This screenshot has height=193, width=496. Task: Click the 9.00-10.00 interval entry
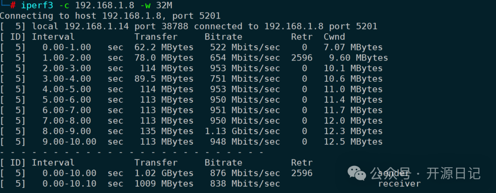click(x=69, y=142)
